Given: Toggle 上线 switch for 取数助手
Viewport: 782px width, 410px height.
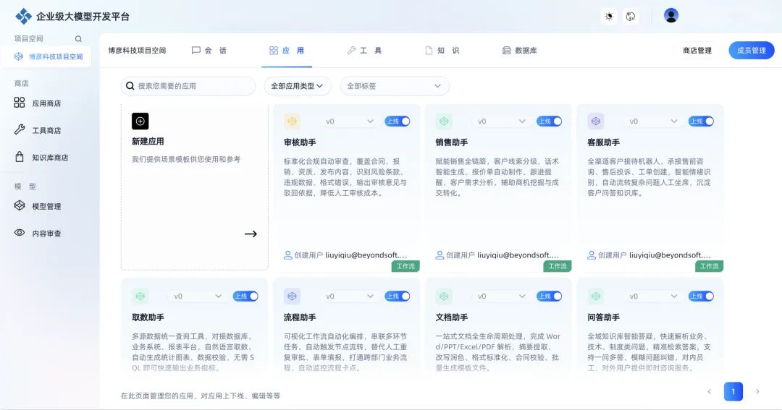Looking at the screenshot, I should 245,296.
